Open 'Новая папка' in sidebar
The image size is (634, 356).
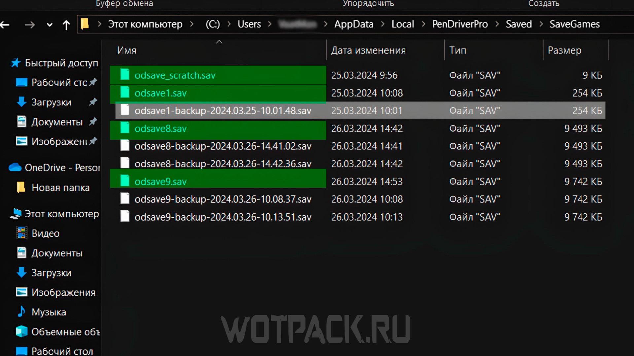tap(60, 188)
